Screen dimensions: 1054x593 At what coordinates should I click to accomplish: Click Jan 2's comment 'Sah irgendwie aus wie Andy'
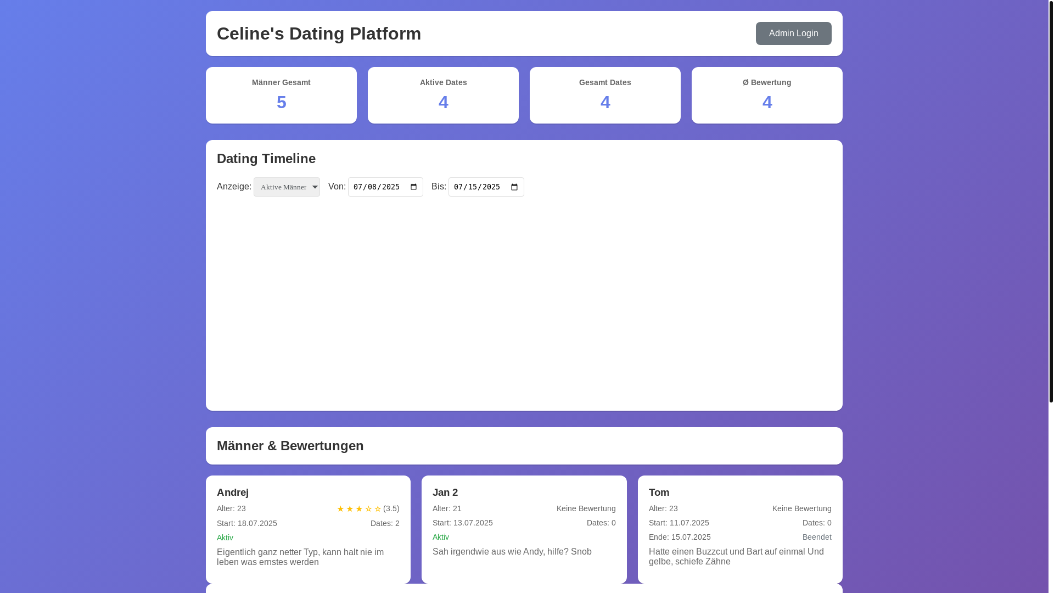(x=512, y=552)
